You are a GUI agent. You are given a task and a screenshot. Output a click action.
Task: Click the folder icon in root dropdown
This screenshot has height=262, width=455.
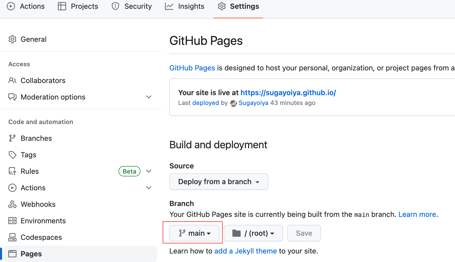pyautogui.click(x=237, y=233)
